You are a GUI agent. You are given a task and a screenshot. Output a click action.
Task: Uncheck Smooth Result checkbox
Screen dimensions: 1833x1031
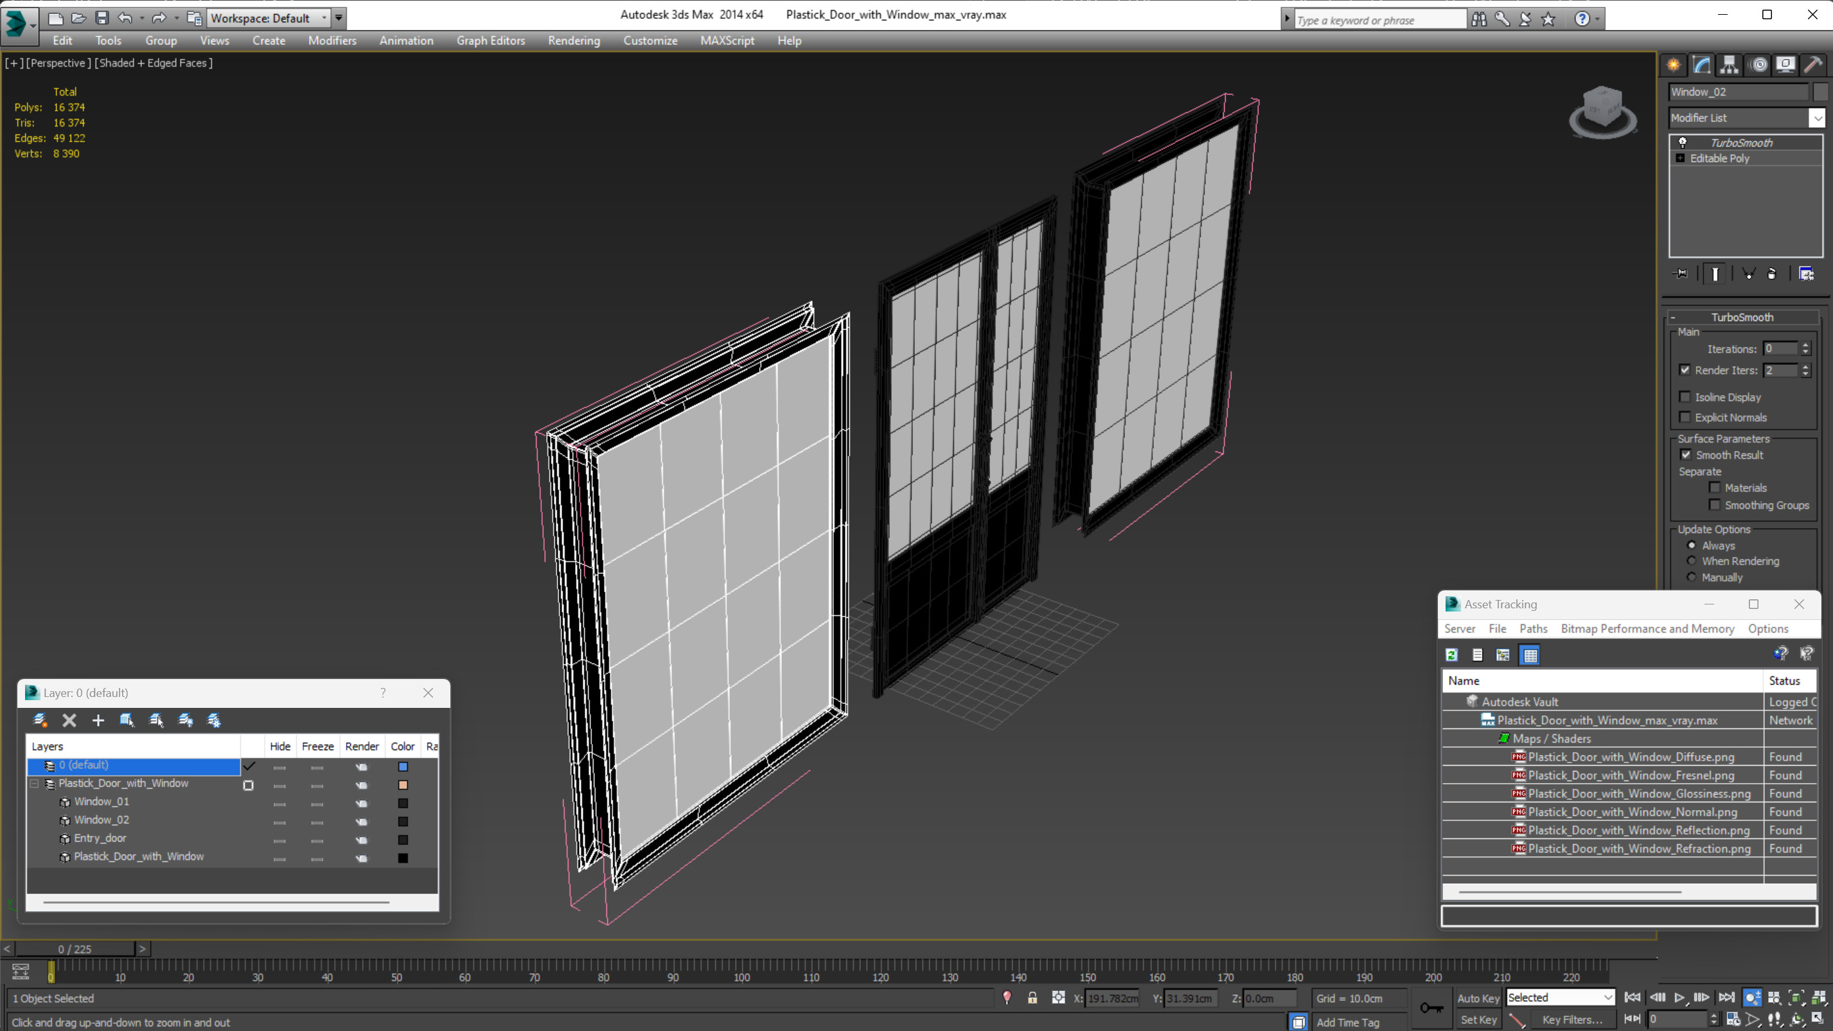point(1686,455)
